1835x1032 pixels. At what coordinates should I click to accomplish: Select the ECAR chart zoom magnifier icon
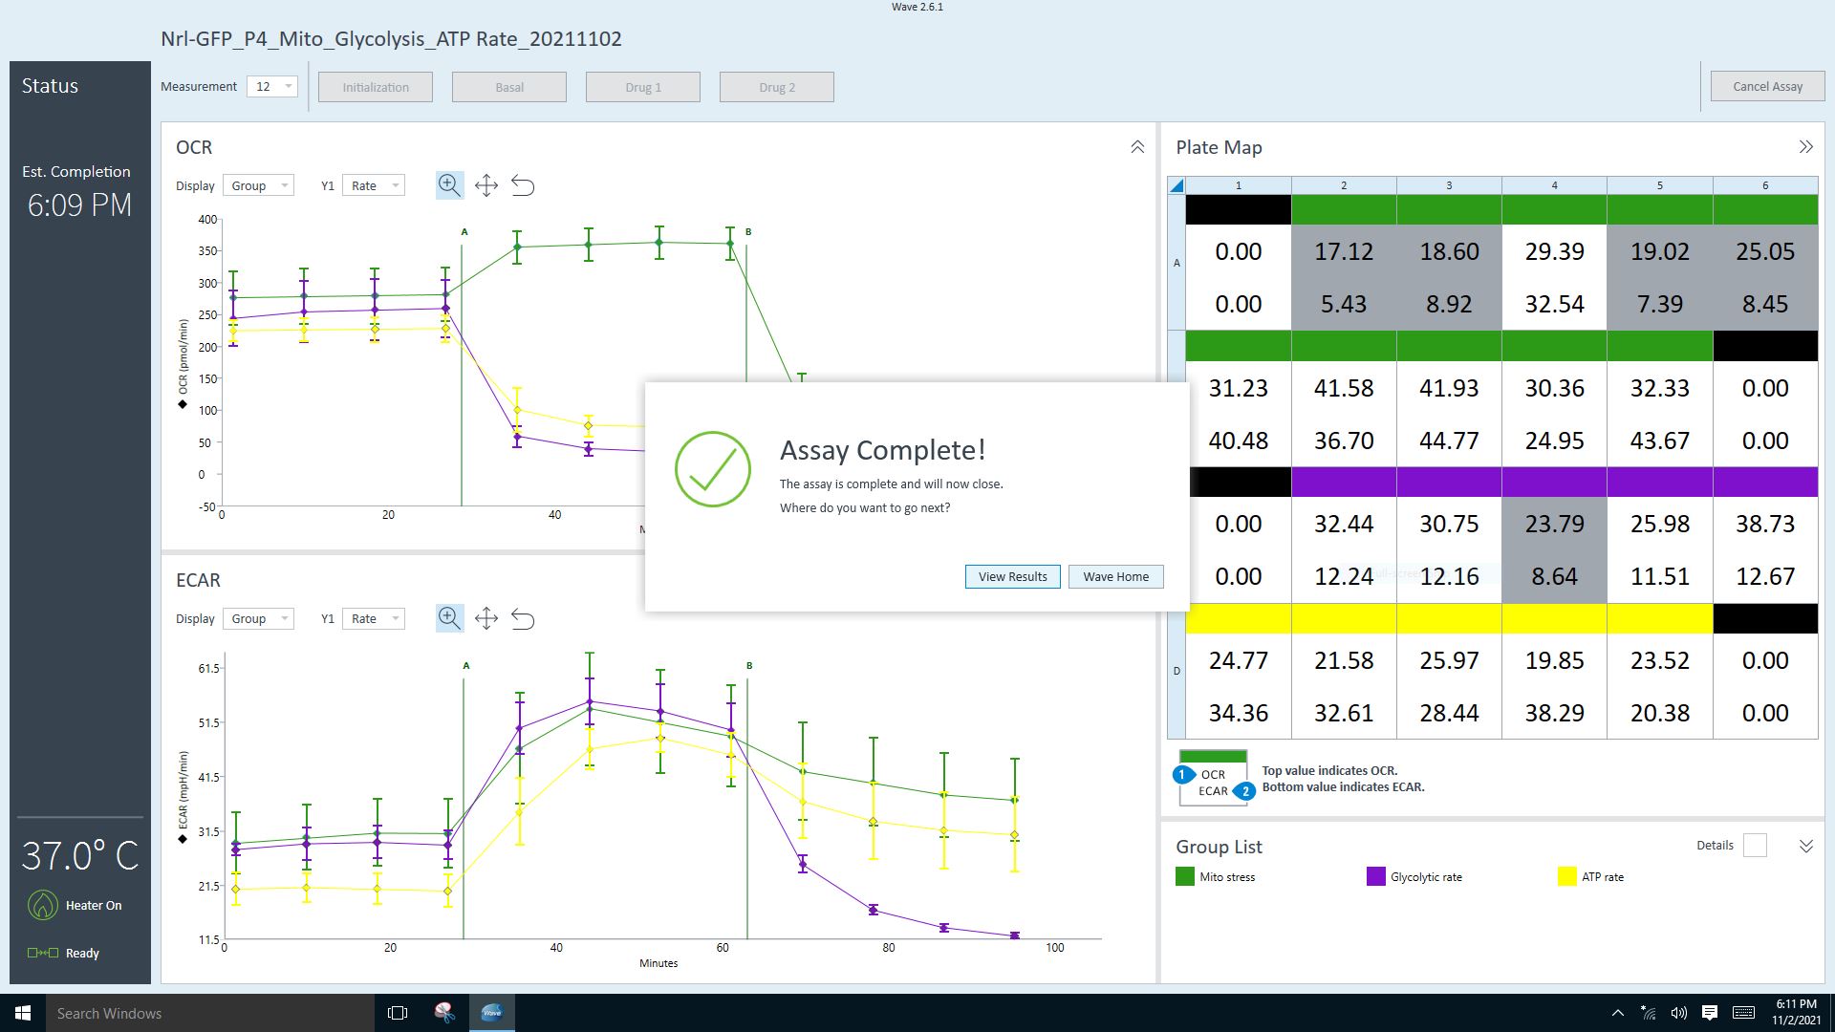tap(449, 618)
